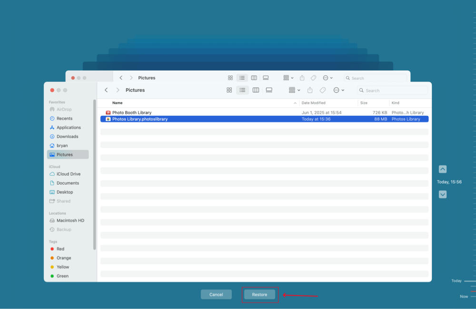Click the Tags icon in the toolbar
Viewport: 476px width, 309px height.
(322, 90)
